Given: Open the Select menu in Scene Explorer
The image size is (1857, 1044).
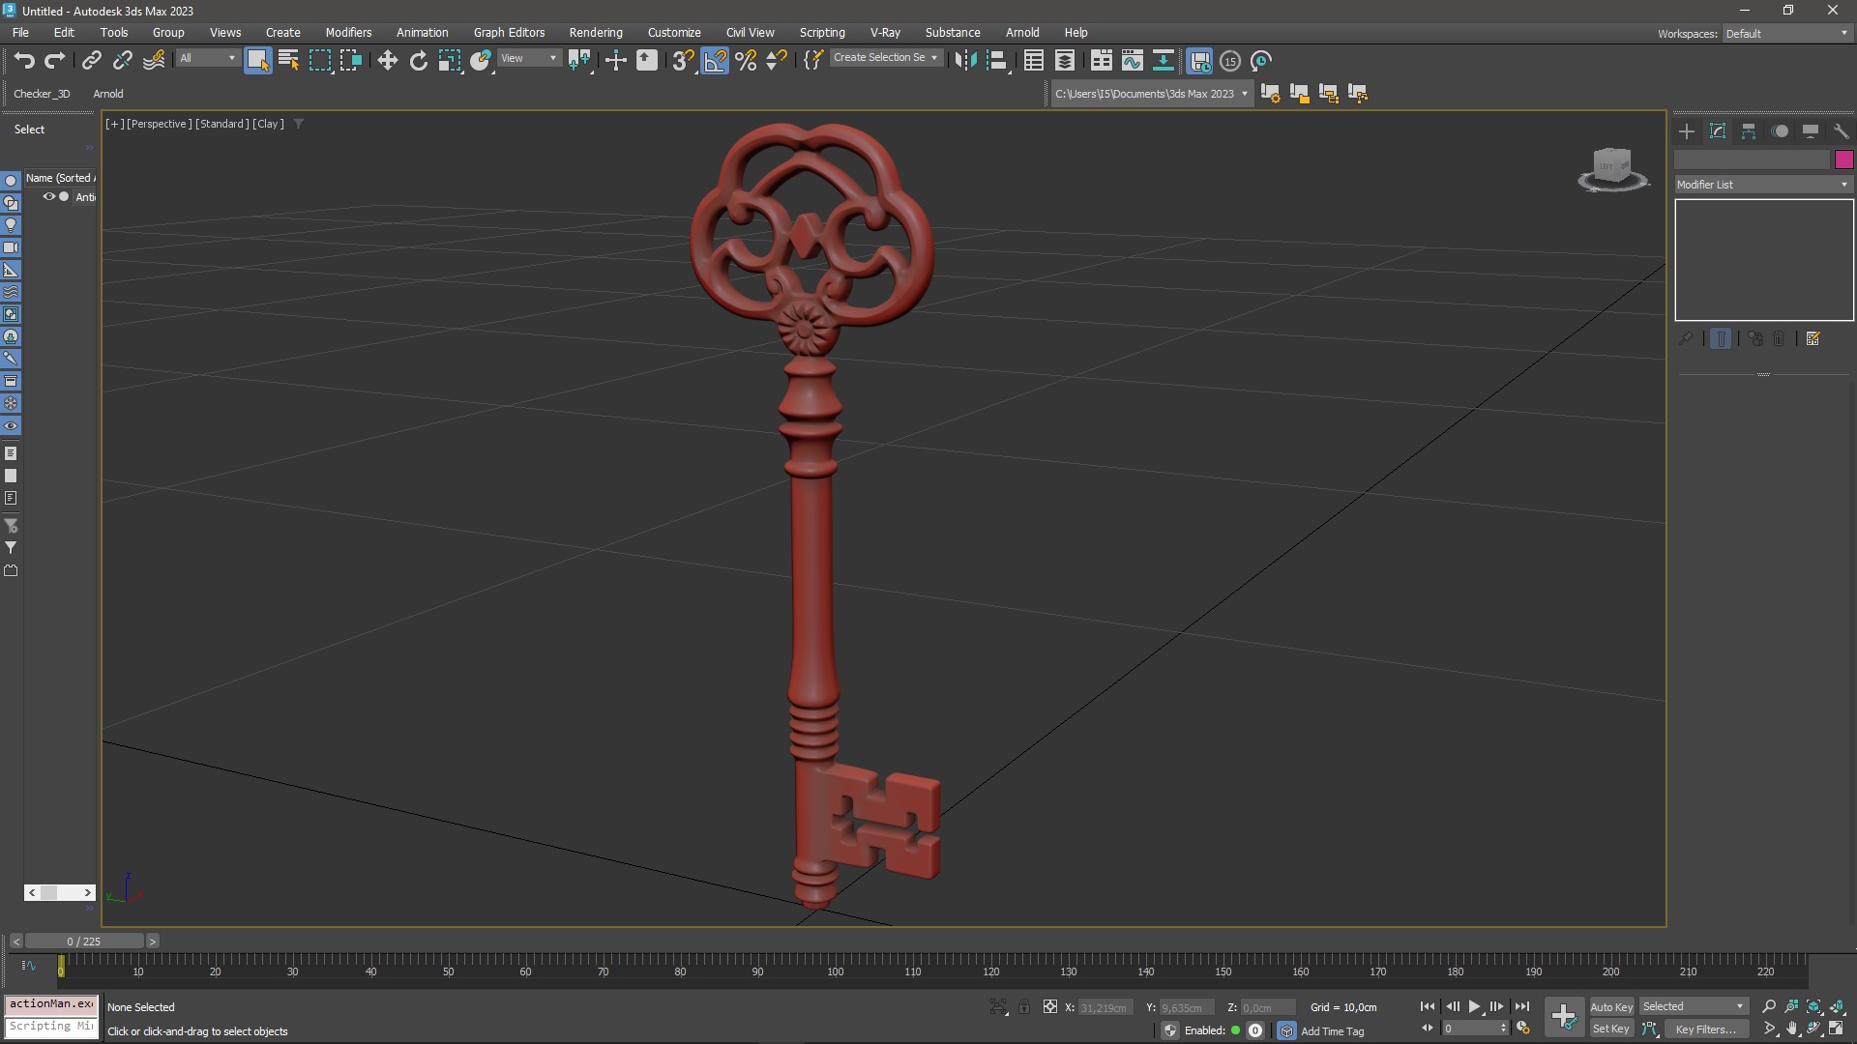Looking at the screenshot, I should click(x=29, y=130).
